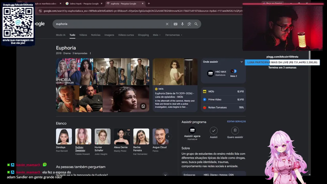Expand the Mais search filter menu
Image resolution: width=327 pixels, height=184 pixels.
tap(157, 35)
